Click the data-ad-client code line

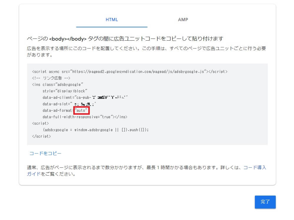pos(85,97)
